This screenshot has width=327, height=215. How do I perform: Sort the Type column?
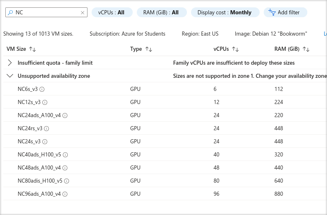click(149, 49)
